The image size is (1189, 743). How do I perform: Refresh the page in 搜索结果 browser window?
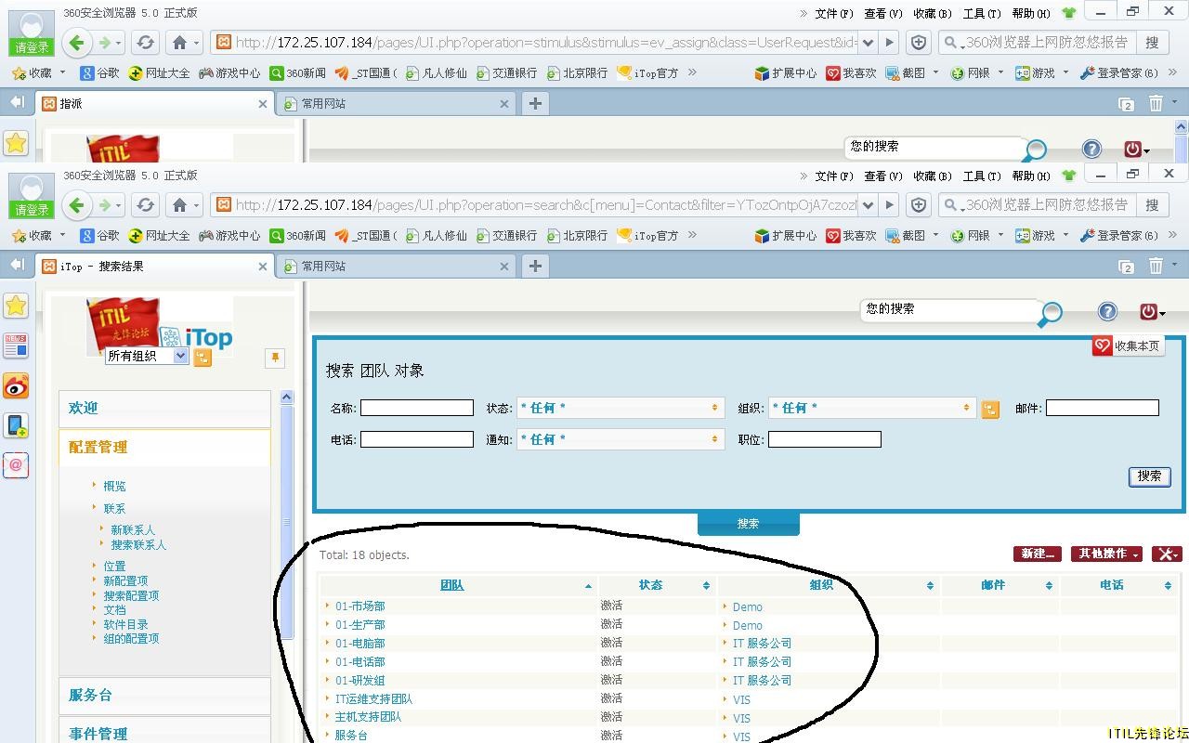pyautogui.click(x=145, y=205)
